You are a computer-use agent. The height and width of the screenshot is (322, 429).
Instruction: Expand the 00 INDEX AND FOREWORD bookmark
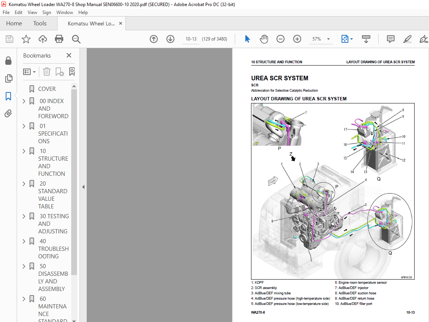pyautogui.click(x=24, y=101)
